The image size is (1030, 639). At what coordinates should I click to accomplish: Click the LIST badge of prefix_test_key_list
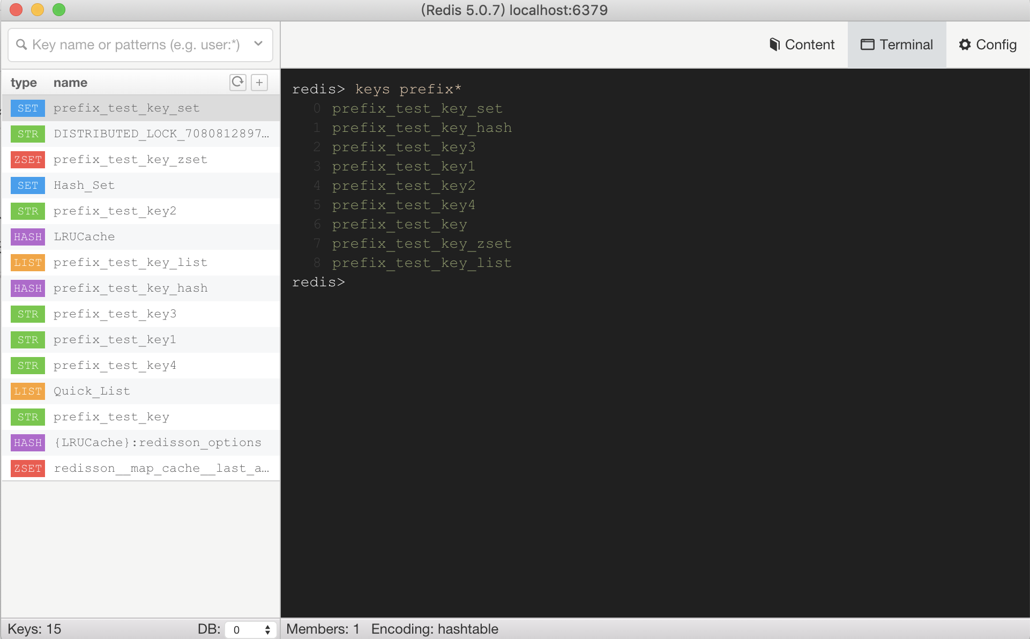[x=28, y=263]
